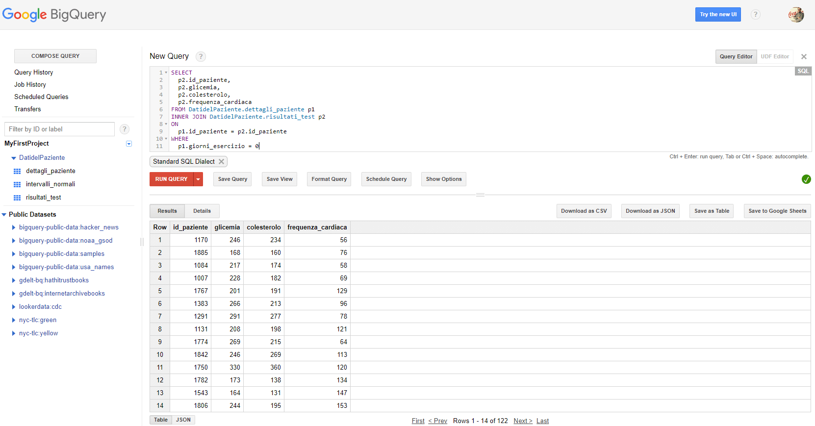Image resolution: width=815 pixels, height=426 pixels.
Task: Open Transfers
Action: [x=27, y=109]
